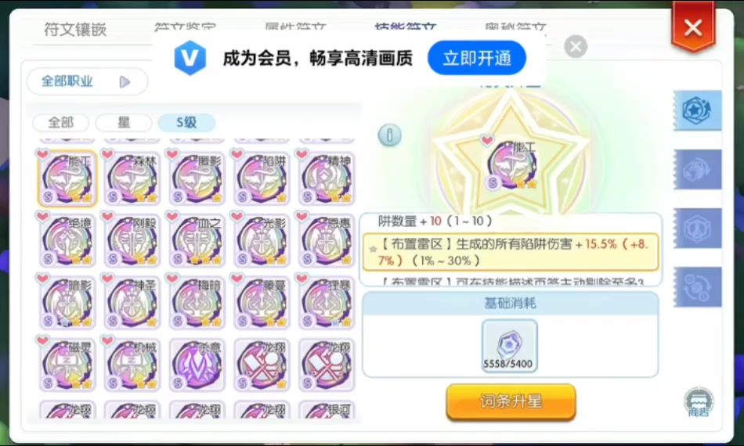Dismiss the membership banner with gray X
This screenshot has height=446, width=744.
[x=576, y=46]
